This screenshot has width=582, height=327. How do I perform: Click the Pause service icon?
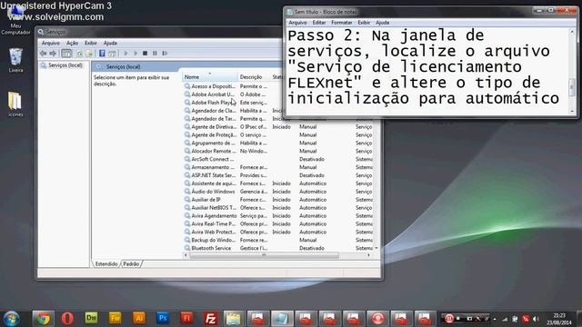pos(155,54)
